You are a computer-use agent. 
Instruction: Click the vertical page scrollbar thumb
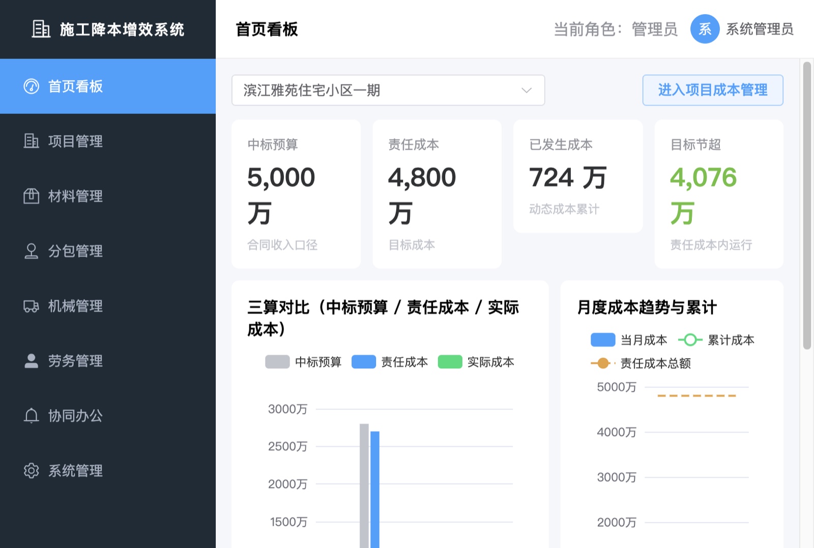point(807,206)
